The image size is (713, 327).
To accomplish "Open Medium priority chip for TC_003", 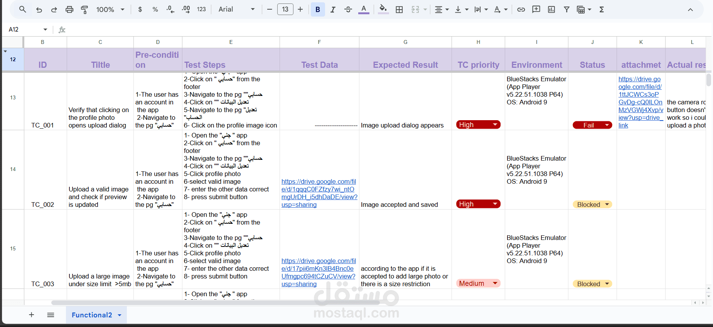I will point(478,283).
